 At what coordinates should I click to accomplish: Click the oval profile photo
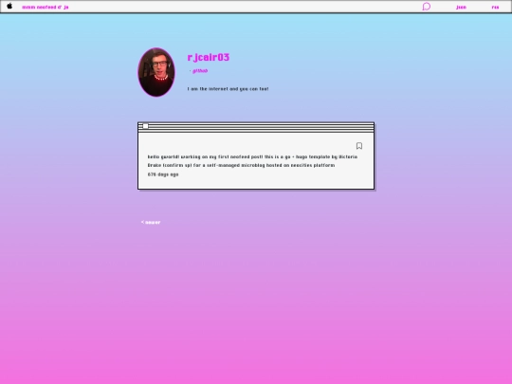(156, 72)
